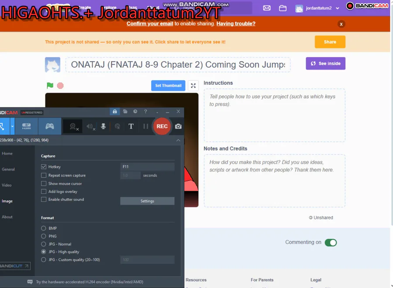
Task: Open logo Settings button
Action: [148, 201]
